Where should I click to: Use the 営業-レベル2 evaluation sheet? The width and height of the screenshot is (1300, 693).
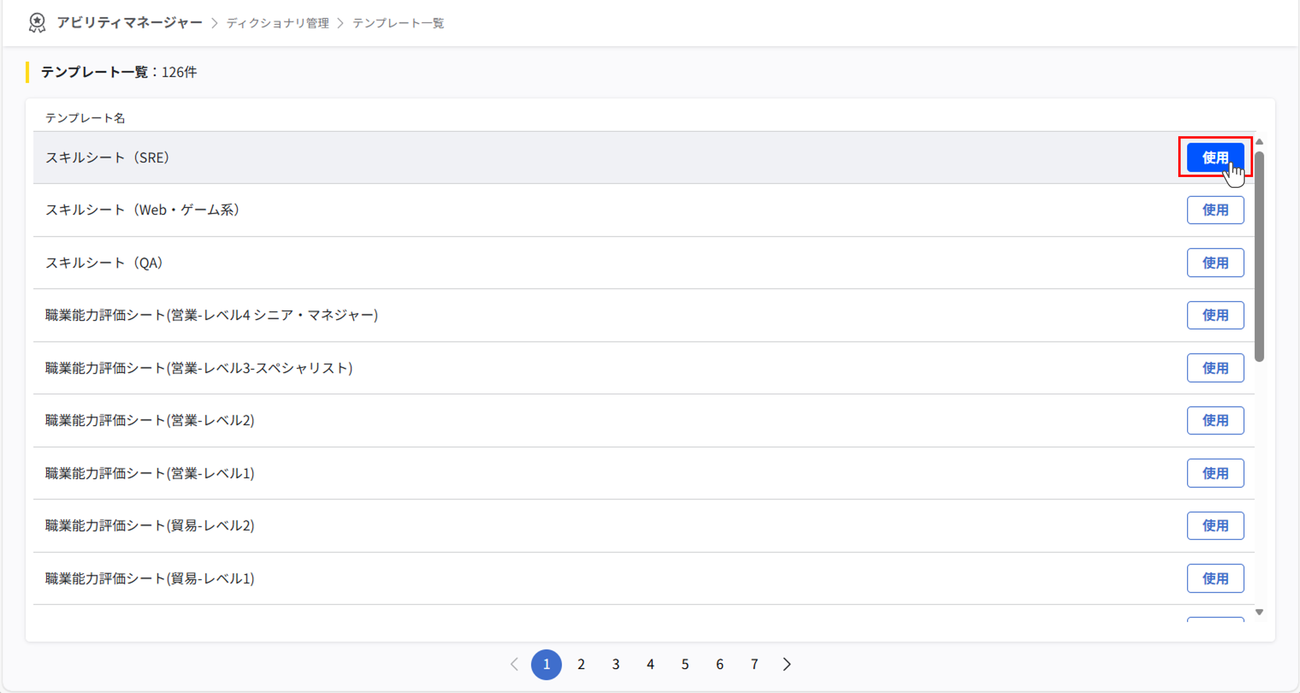(1215, 421)
